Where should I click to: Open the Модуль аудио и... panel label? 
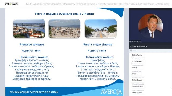(141, 47)
